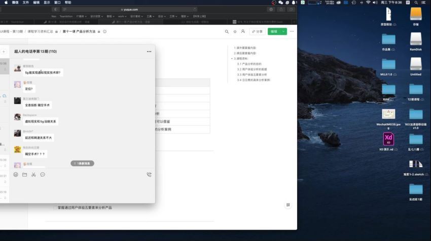Select the WechatIMG39.jpeg desktop file
The height and width of the screenshot is (241, 431).
[x=388, y=114]
